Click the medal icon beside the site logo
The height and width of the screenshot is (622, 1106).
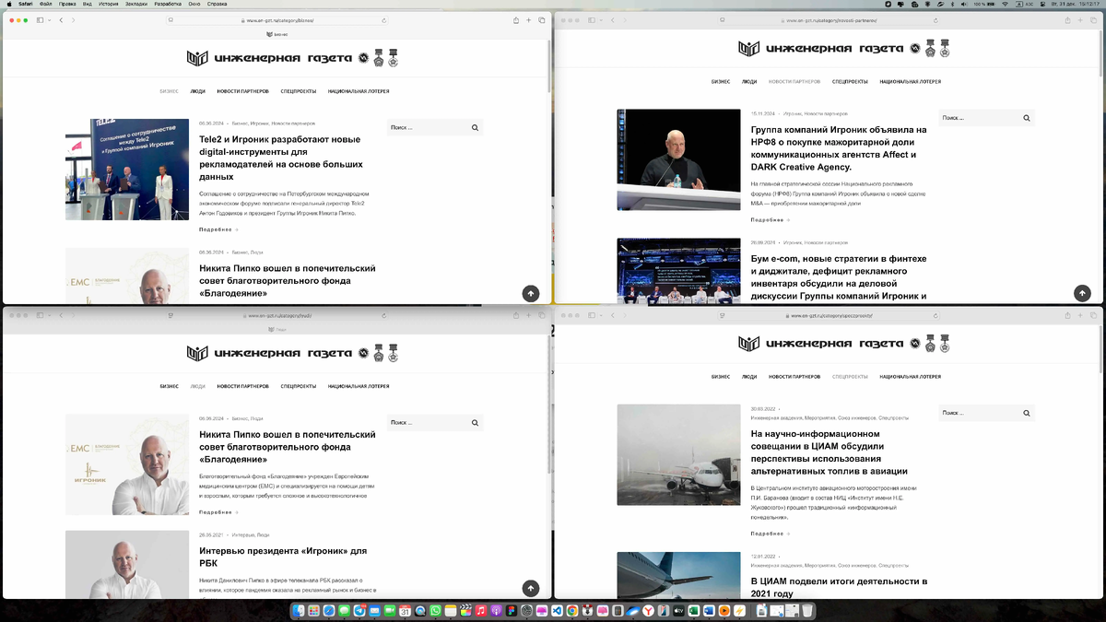[379, 56]
